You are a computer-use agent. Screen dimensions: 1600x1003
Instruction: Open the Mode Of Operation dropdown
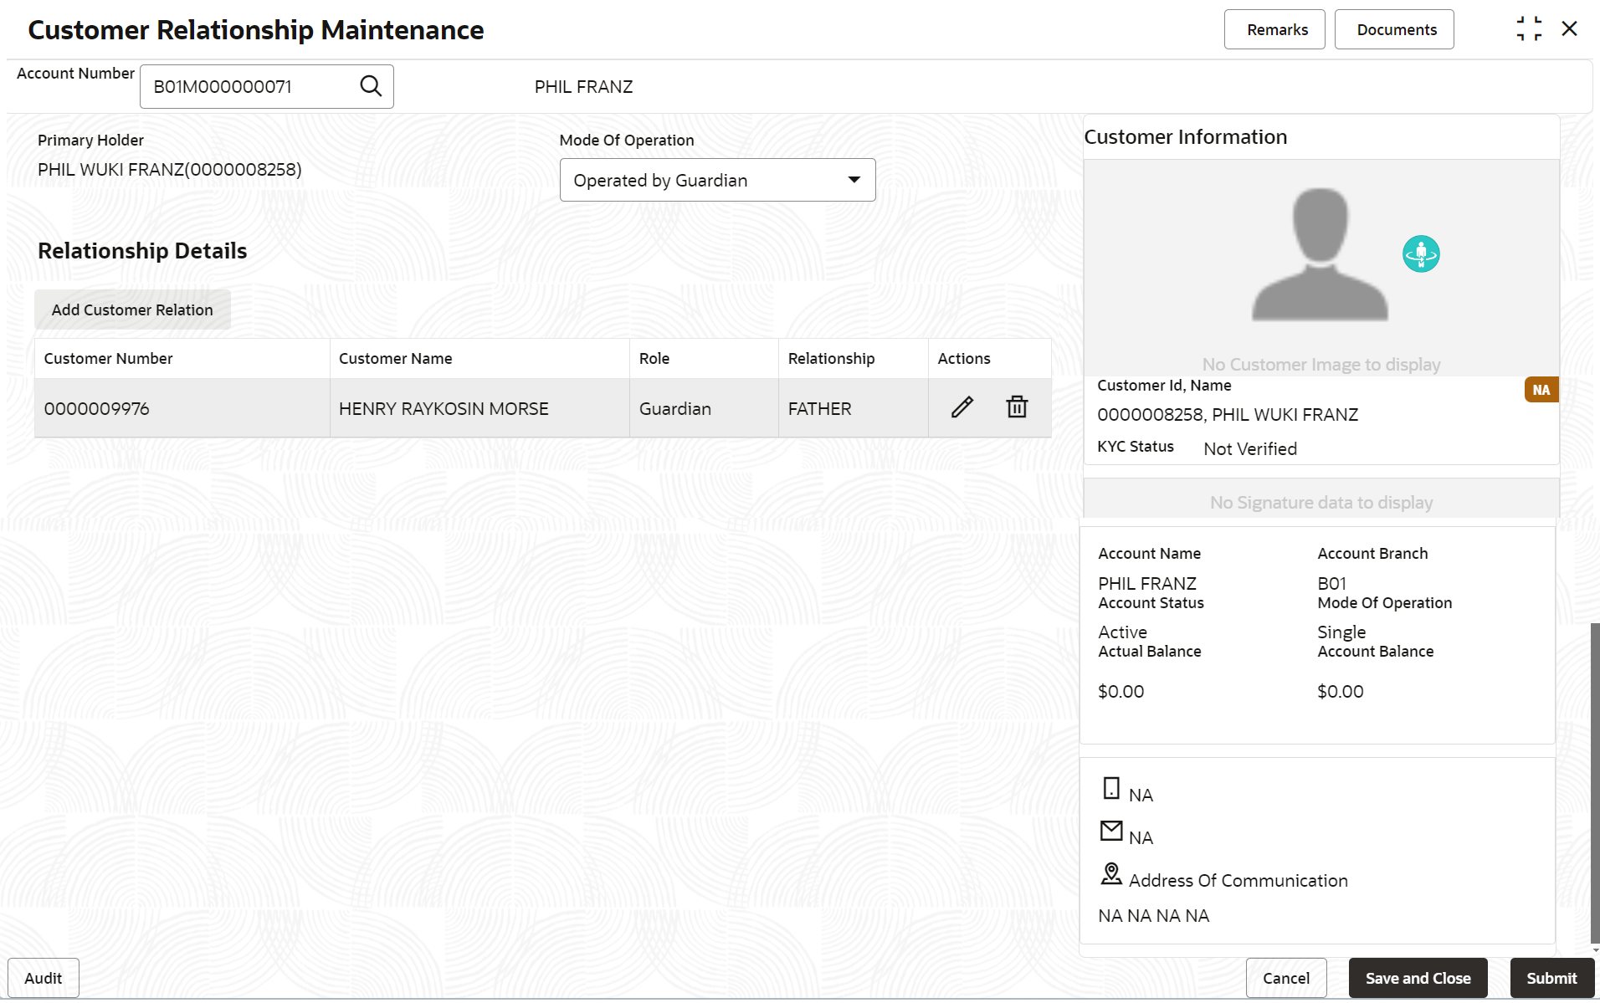coord(718,180)
